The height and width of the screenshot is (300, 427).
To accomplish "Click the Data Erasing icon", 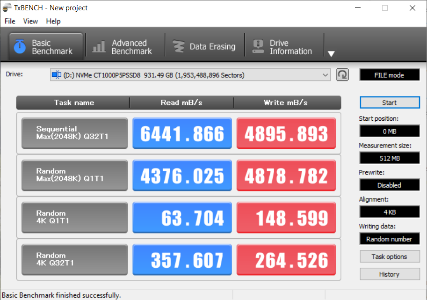I will point(179,47).
